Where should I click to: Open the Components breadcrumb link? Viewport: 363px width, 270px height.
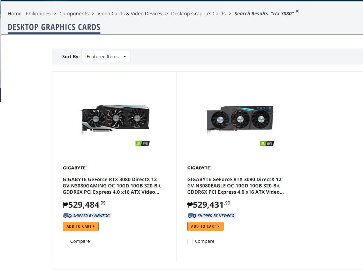tap(74, 13)
